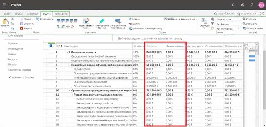Click the outdent task icon
266x127 pixels.
[x=59, y=26]
